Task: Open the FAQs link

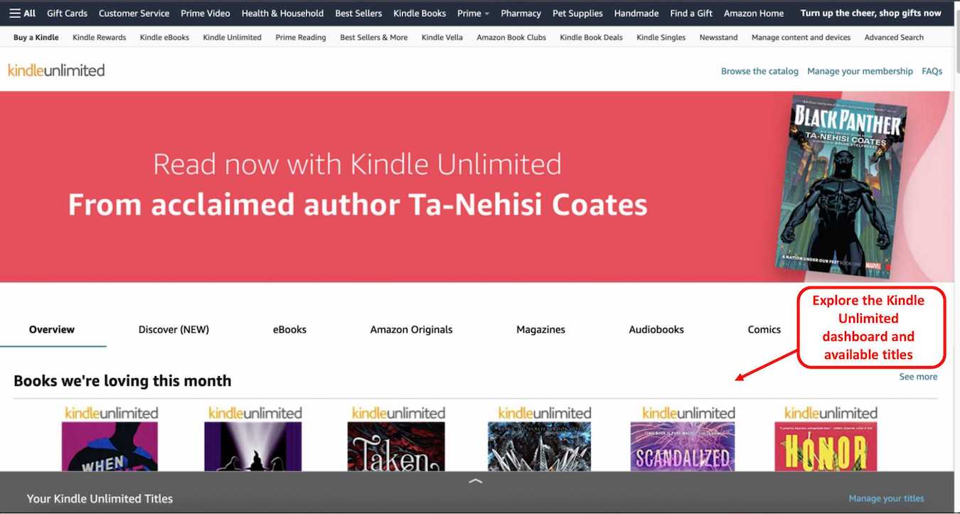Action: (x=932, y=71)
